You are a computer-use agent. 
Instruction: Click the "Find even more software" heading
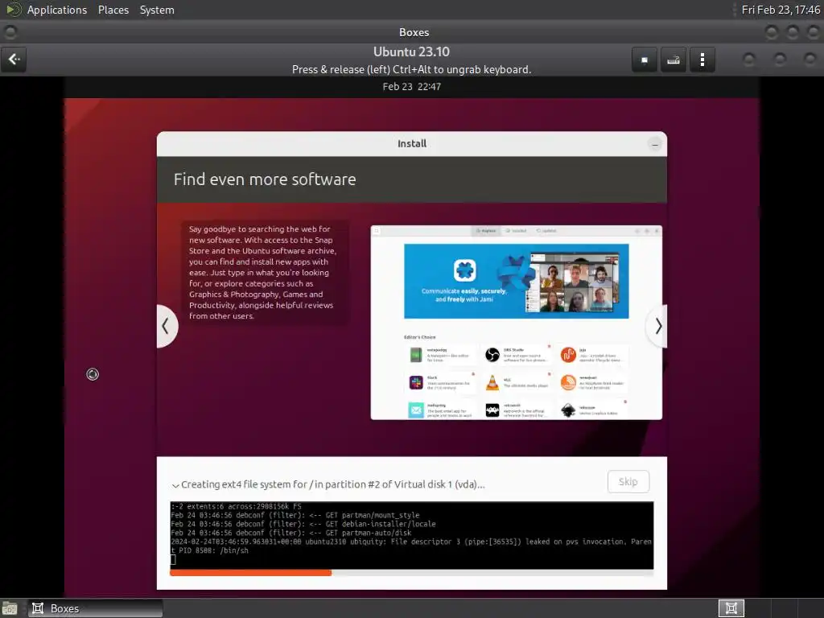tap(265, 179)
